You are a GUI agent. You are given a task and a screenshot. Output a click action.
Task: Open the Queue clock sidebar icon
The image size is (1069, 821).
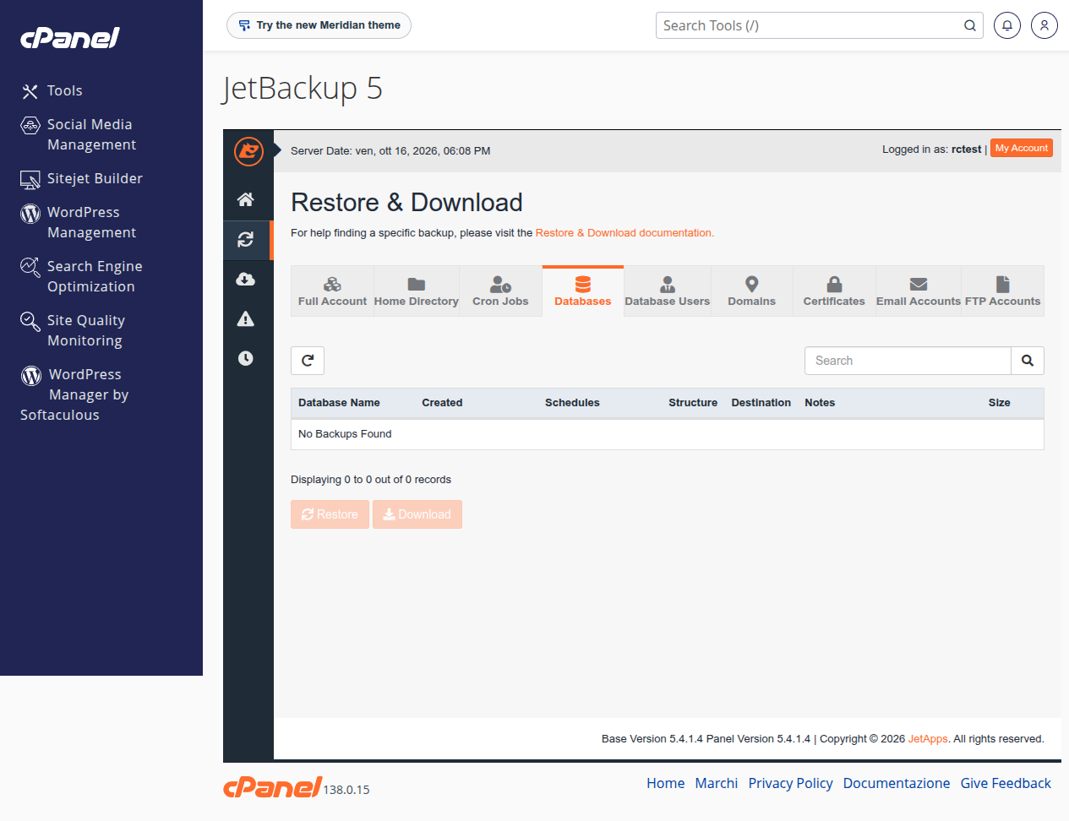coord(246,358)
